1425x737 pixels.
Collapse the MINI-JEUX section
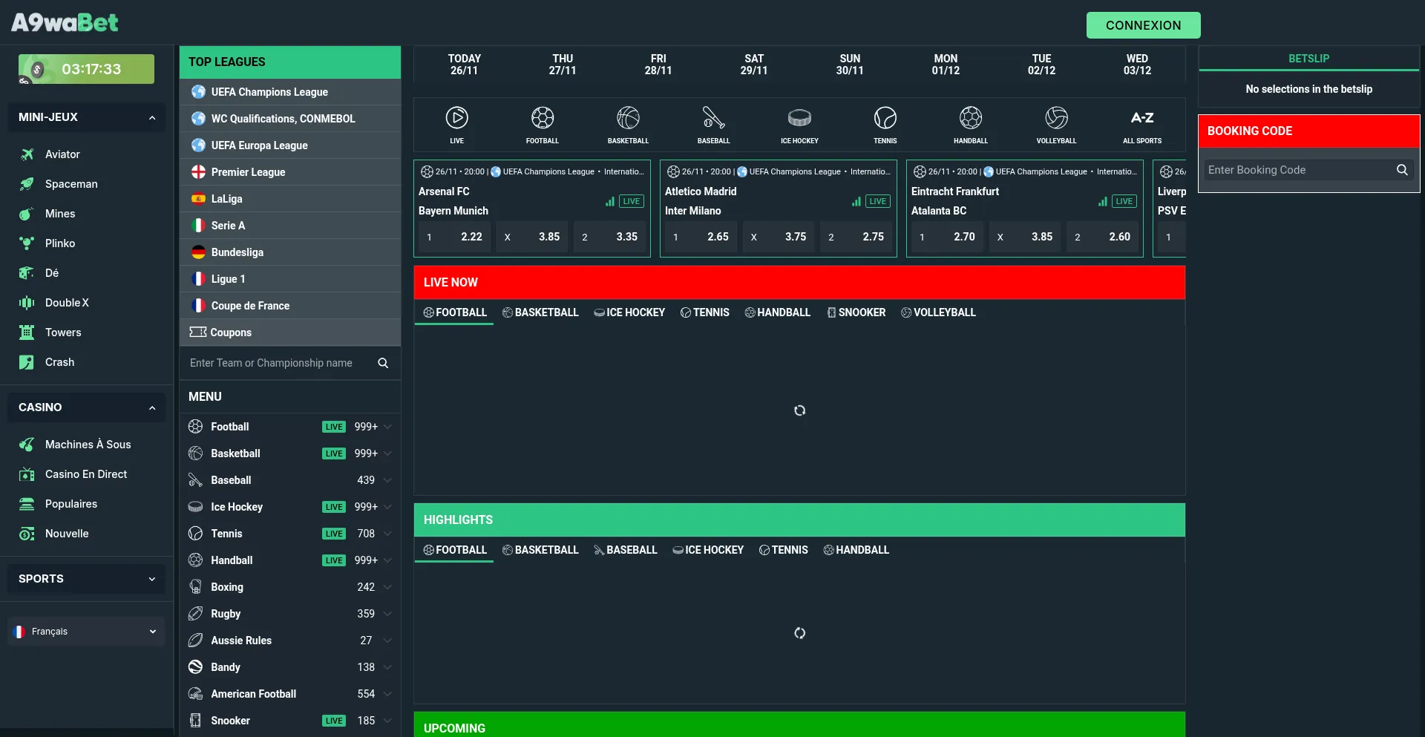pyautogui.click(x=152, y=117)
